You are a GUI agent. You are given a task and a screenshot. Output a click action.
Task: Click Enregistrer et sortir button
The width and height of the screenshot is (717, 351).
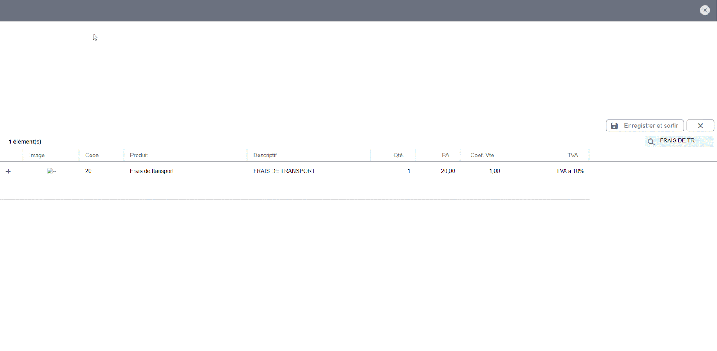tap(645, 126)
